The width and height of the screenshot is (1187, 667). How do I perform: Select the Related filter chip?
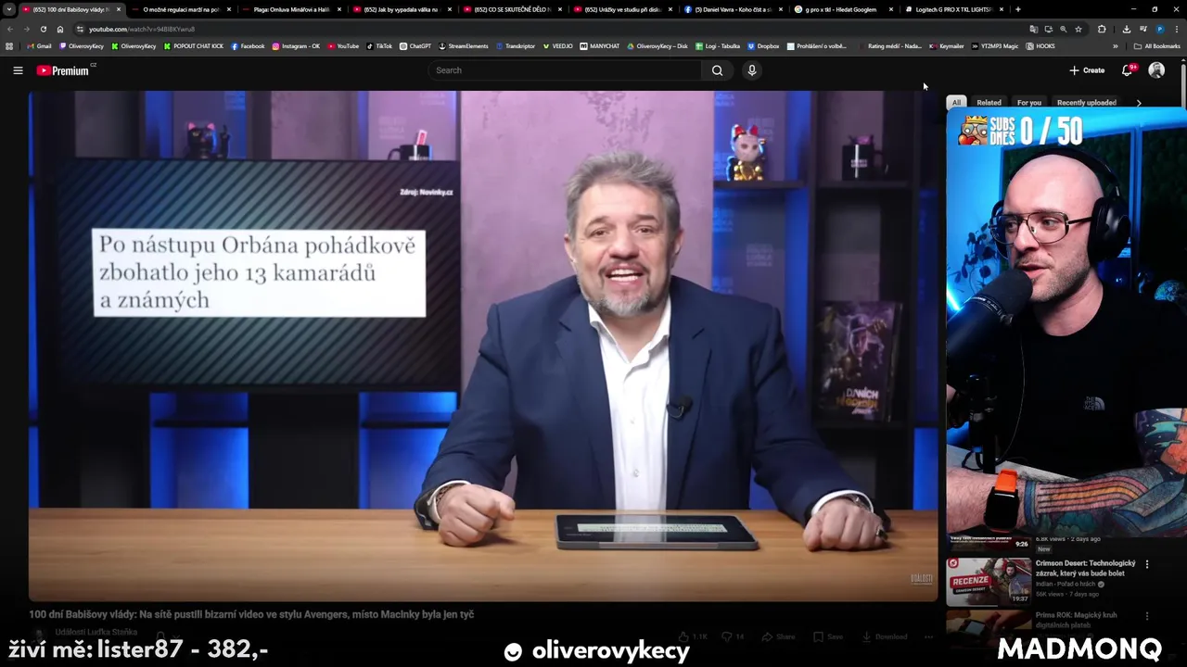point(989,103)
